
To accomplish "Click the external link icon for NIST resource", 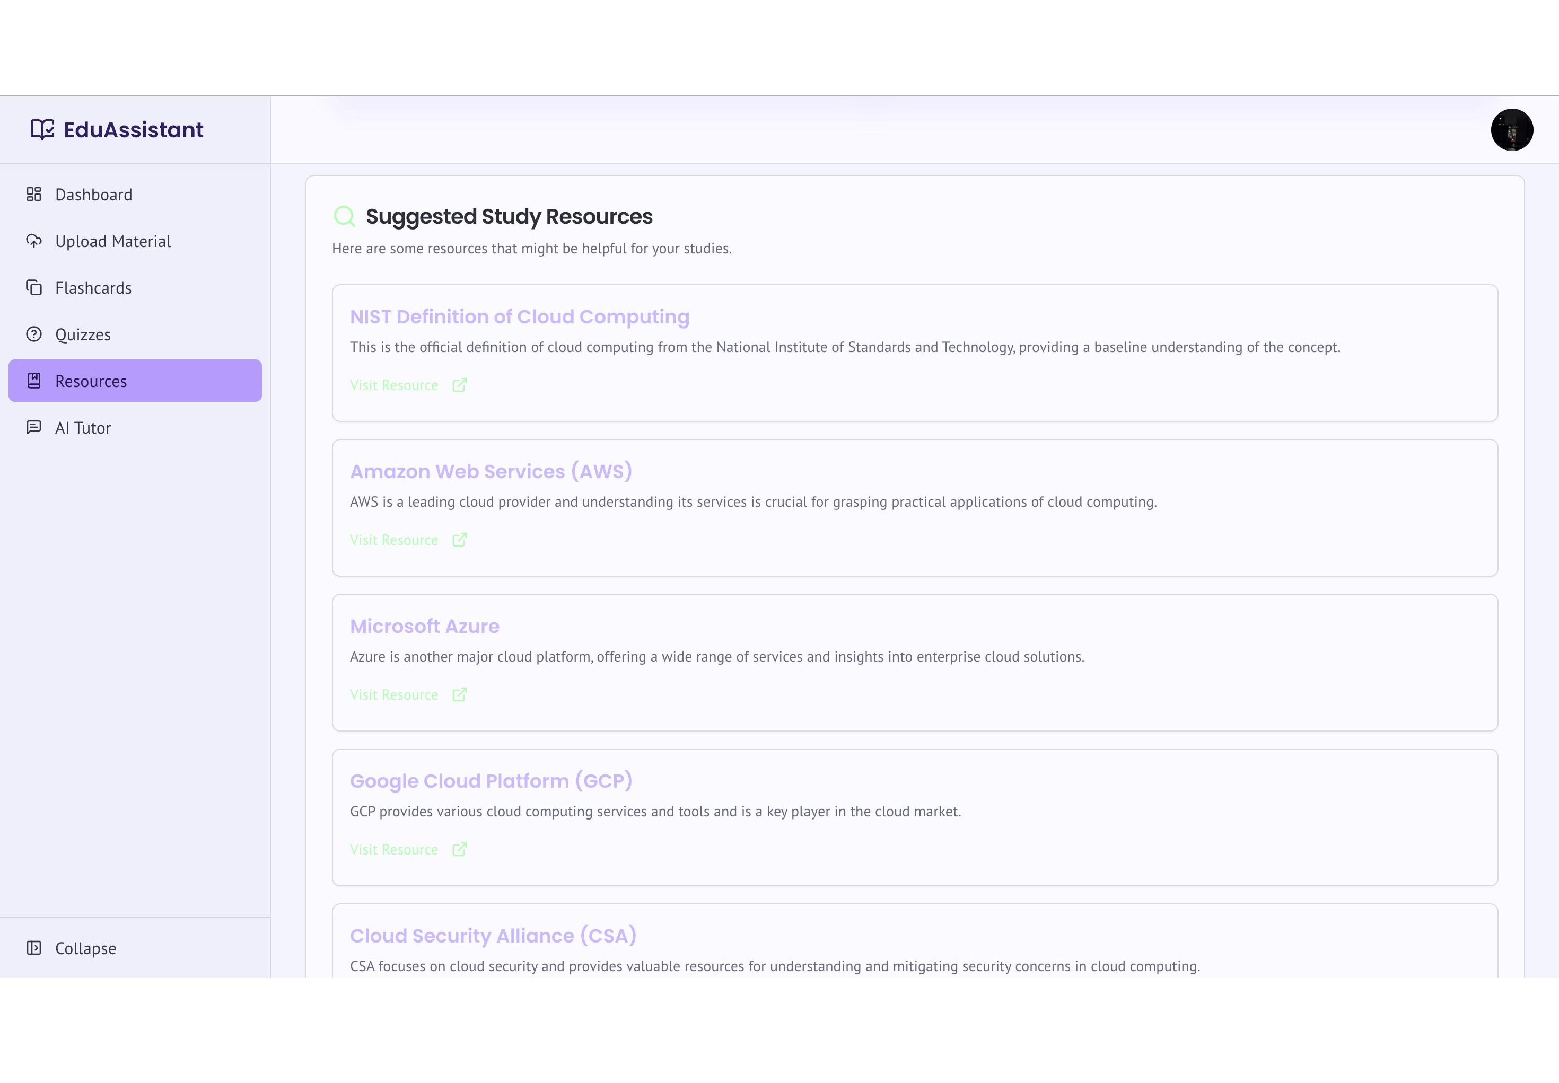I will (x=460, y=385).
